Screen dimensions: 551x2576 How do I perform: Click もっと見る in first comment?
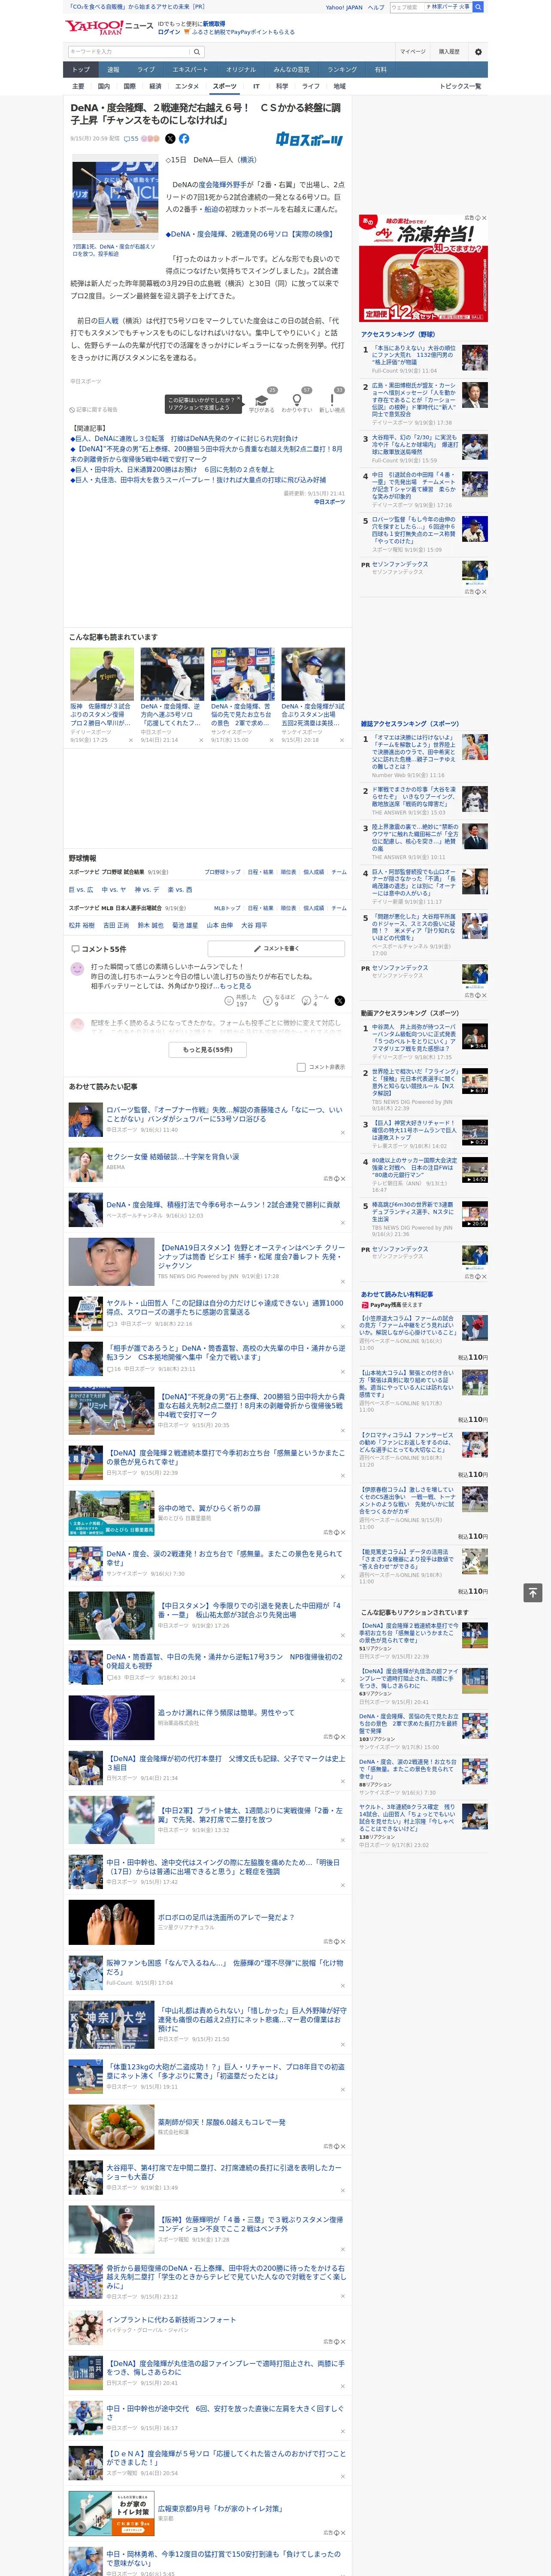click(236, 986)
